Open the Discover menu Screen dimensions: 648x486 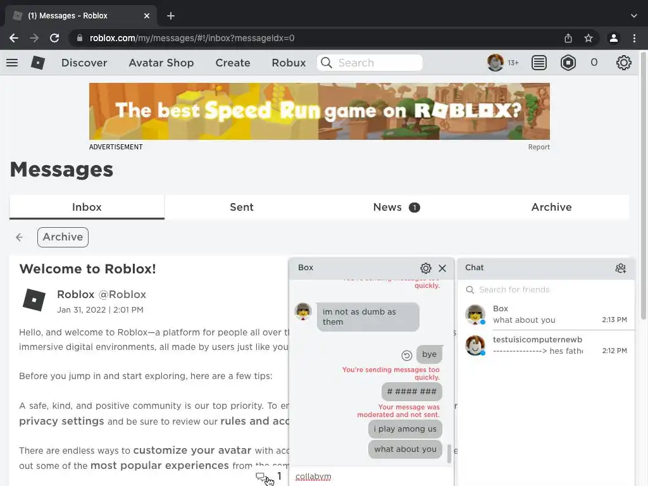coord(84,63)
